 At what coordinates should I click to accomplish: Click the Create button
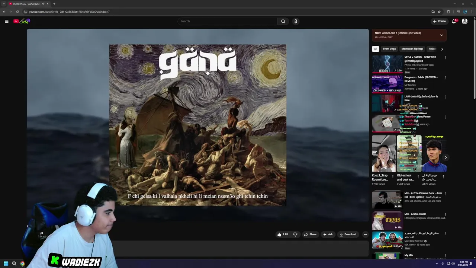[439, 21]
